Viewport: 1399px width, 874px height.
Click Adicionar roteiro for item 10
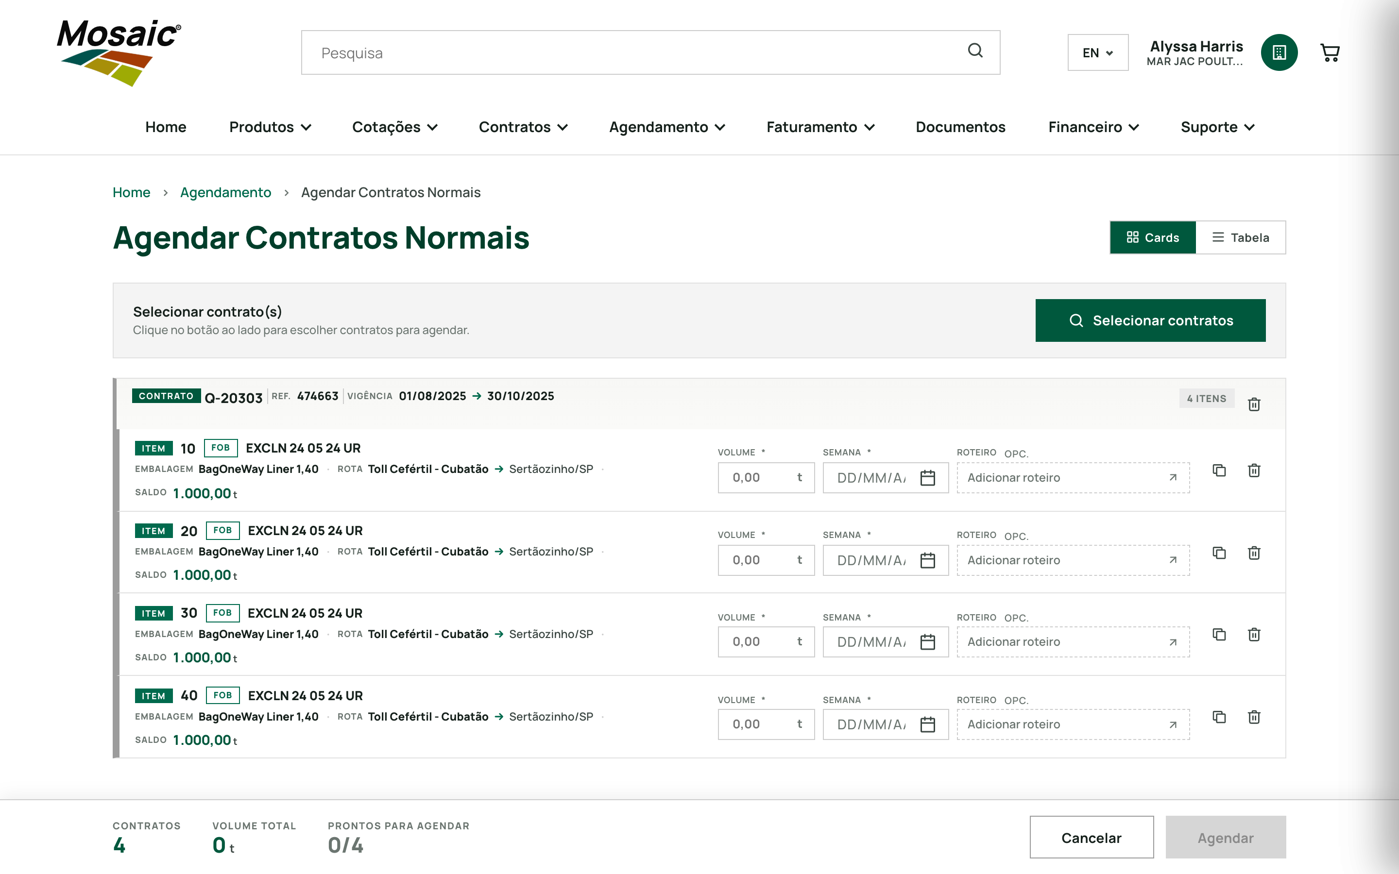pos(1073,478)
